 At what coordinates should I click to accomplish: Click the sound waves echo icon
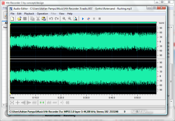pyautogui.click(x=68, y=103)
